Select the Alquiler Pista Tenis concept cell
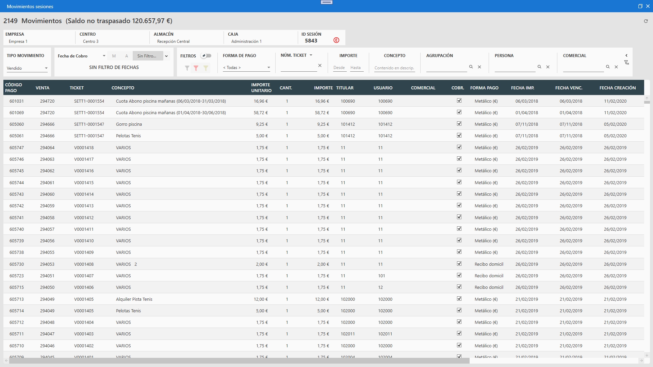Viewport: 653px width, 367px height. pos(134,299)
